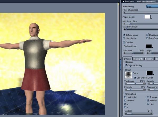Adjust the outline Thickness slider
The height and width of the screenshot is (117, 158).
(134, 53)
